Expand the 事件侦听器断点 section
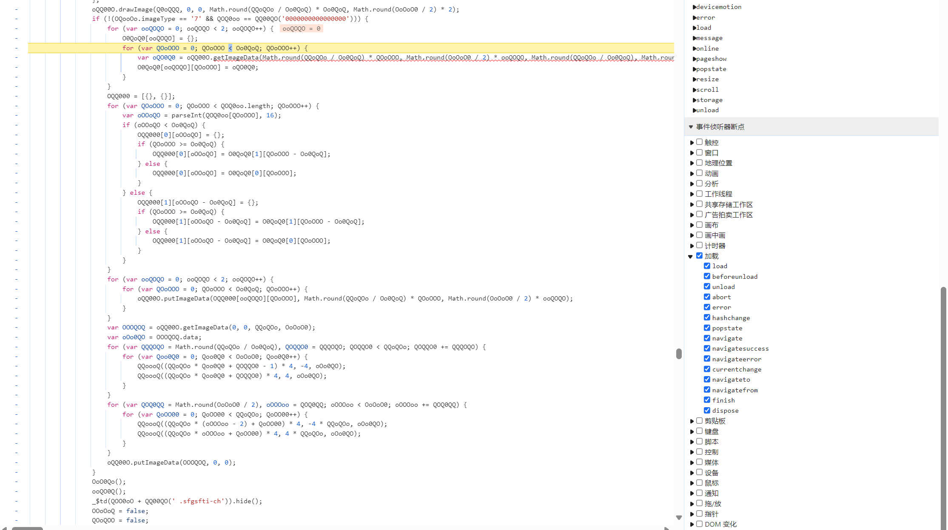948x530 pixels. pos(692,126)
